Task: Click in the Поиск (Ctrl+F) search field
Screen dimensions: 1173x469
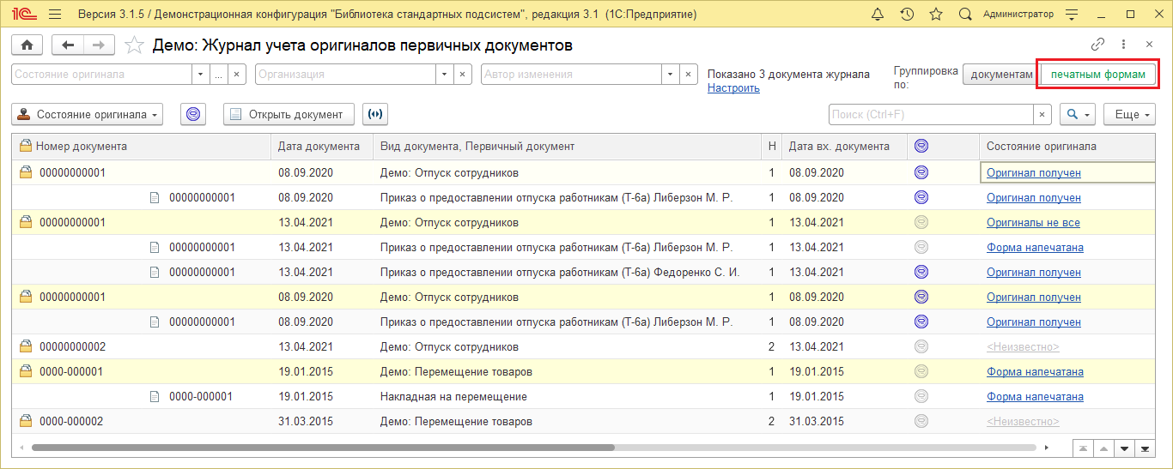Action: (931, 114)
